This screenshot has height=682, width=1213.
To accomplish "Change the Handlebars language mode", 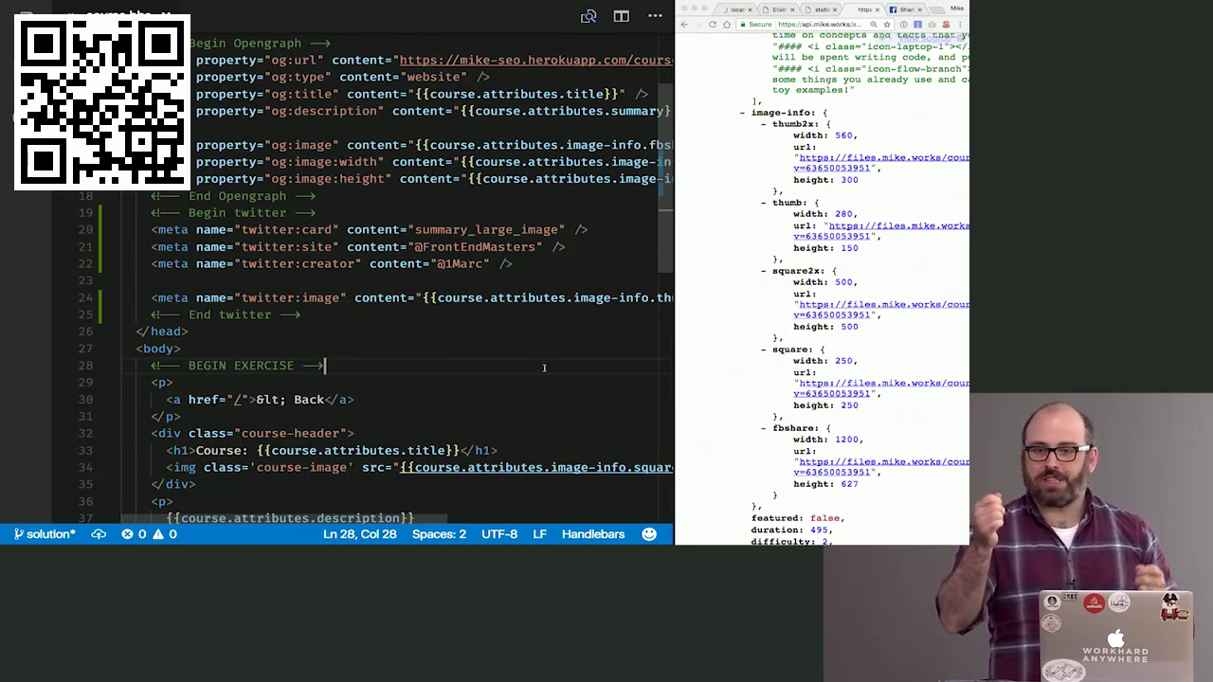I will [x=593, y=534].
